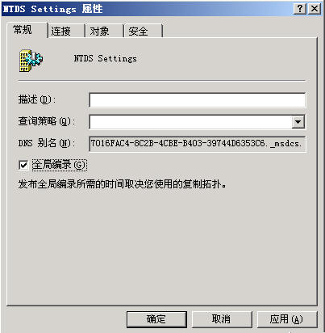Click the 应用(A) button
This screenshot has height=333, width=325.
point(286,319)
